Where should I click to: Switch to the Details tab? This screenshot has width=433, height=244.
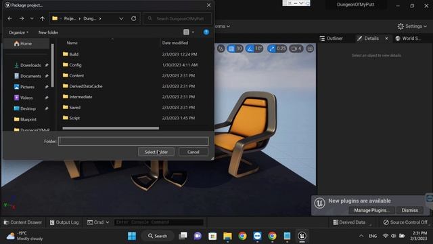pyautogui.click(x=368, y=39)
